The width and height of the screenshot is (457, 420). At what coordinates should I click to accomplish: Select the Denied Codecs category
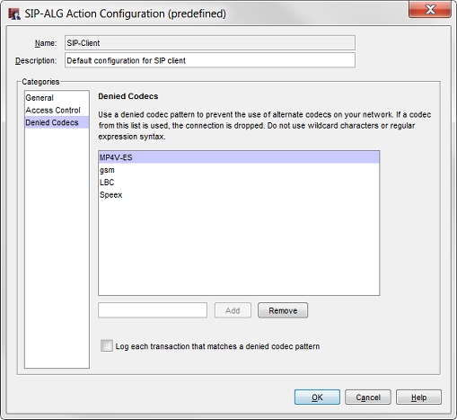pyautogui.click(x=57, y=122)
